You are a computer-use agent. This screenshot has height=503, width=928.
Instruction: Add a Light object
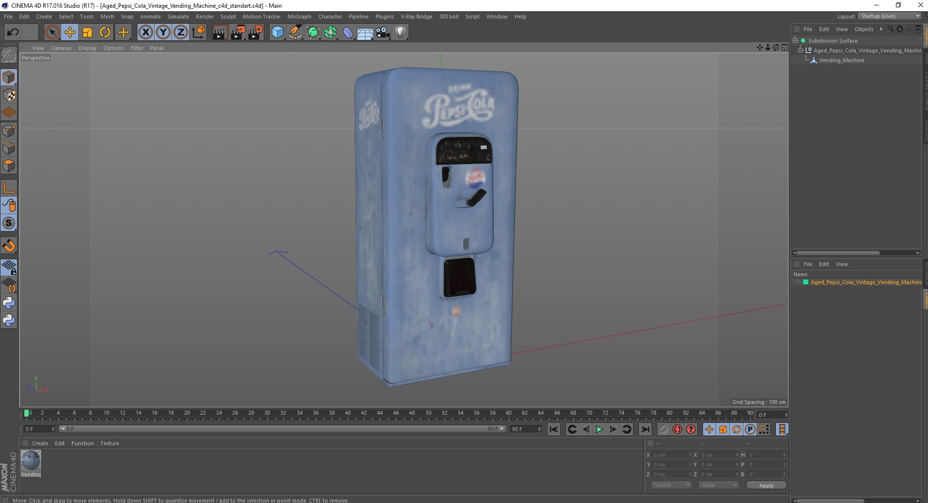click(x=400, y=32)
